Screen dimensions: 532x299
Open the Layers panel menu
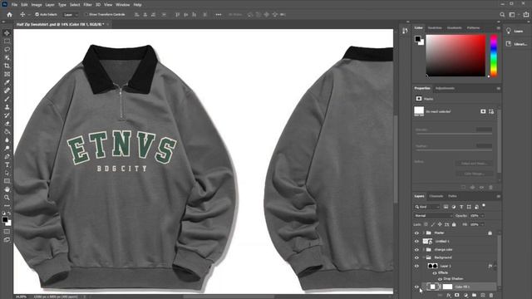point(499,196)
